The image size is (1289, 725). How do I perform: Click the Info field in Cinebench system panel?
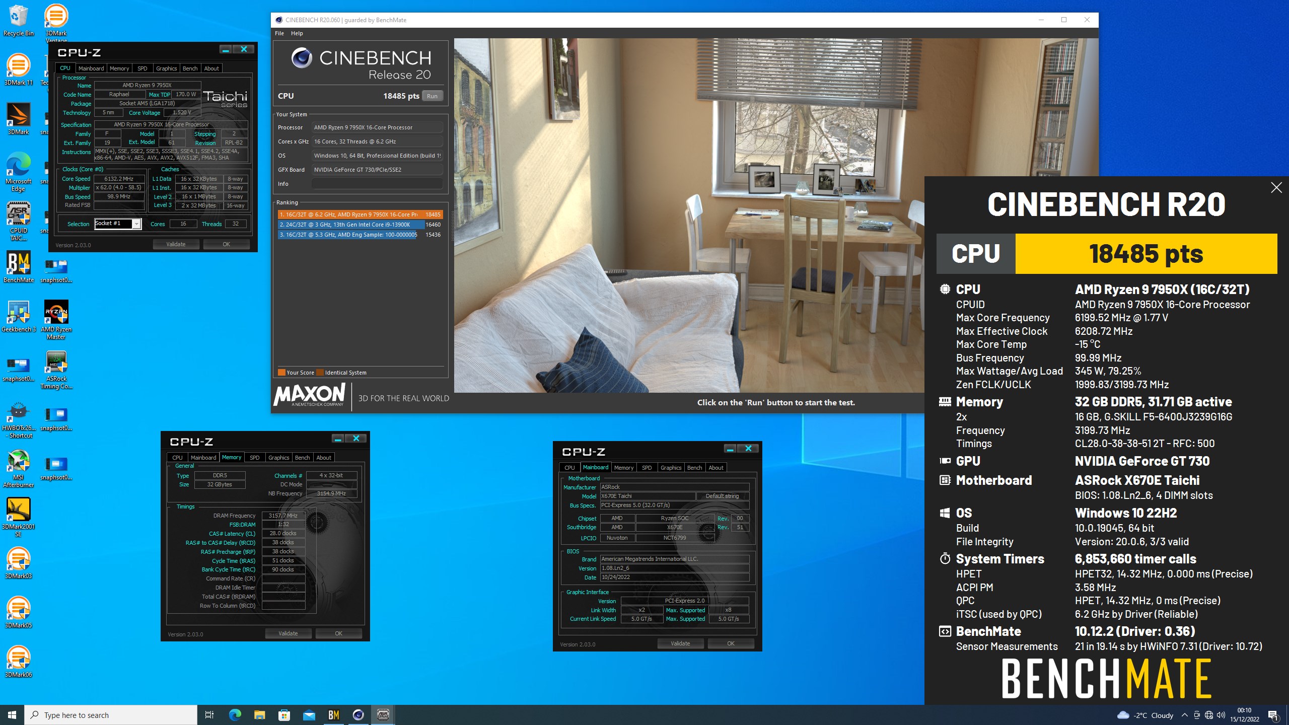pos(377,184)
